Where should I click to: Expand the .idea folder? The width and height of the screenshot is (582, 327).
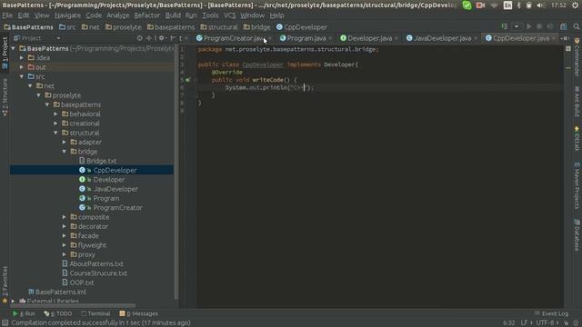point(22,58)
